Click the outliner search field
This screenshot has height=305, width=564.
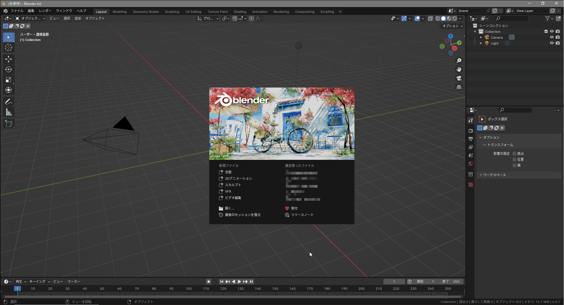click(511, 18)
